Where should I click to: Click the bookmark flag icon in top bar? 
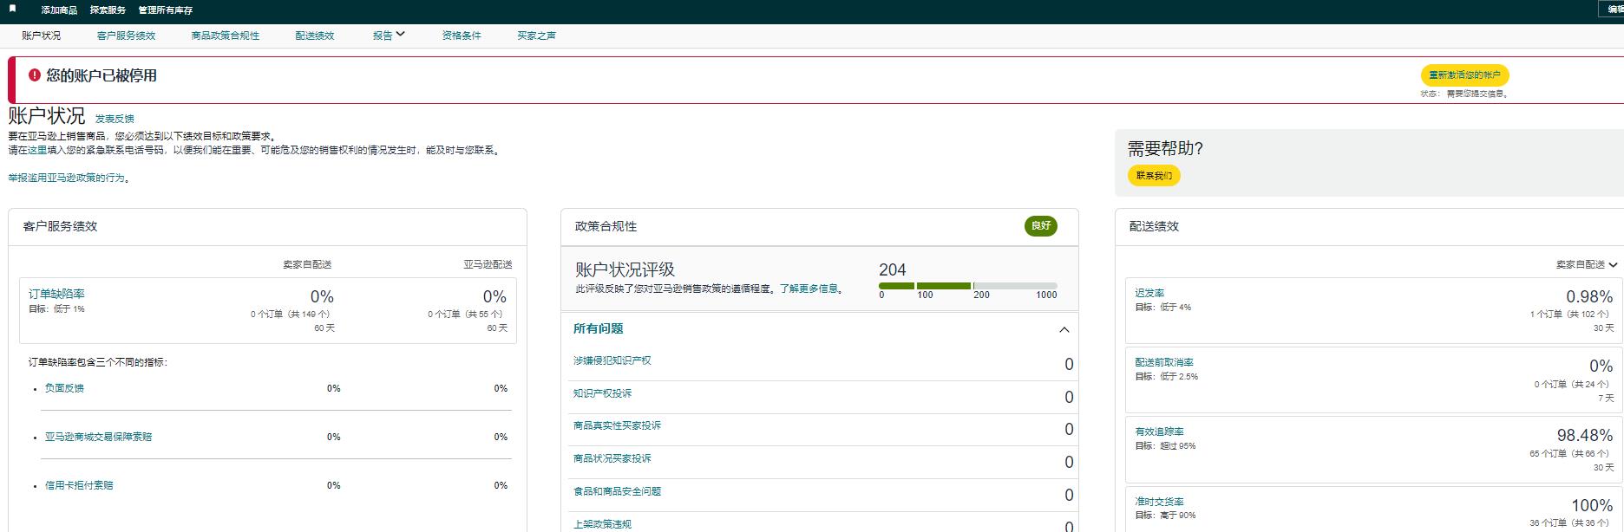point(12,9)
